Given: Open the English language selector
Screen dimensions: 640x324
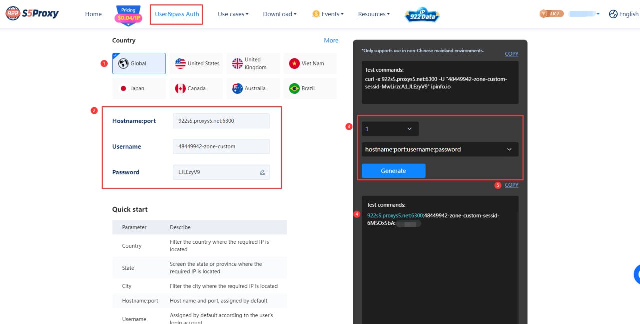Looking at the screenshot, I should click(624, 14).
